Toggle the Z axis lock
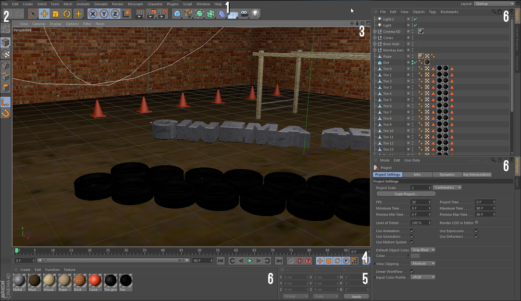 (115, 14)
